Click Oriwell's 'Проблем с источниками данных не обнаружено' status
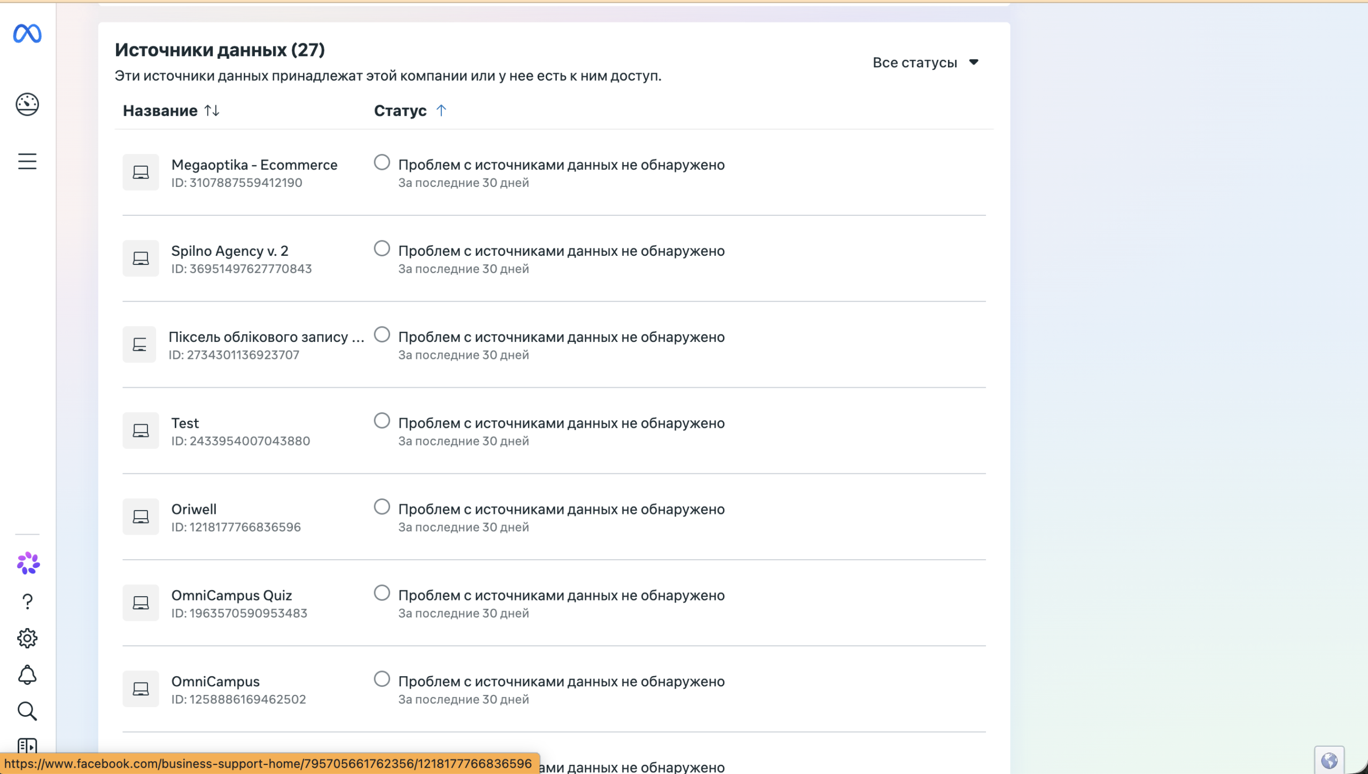 click(x=562, y=509)
